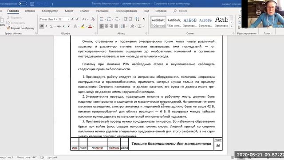Sort the selected text
This screenshot has height=160, width=284.
click(x=137, y=19)
